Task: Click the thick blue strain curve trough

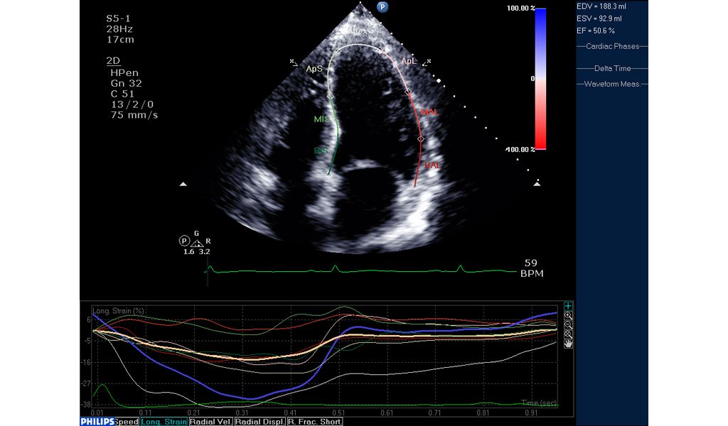Action: click(251, 398)
